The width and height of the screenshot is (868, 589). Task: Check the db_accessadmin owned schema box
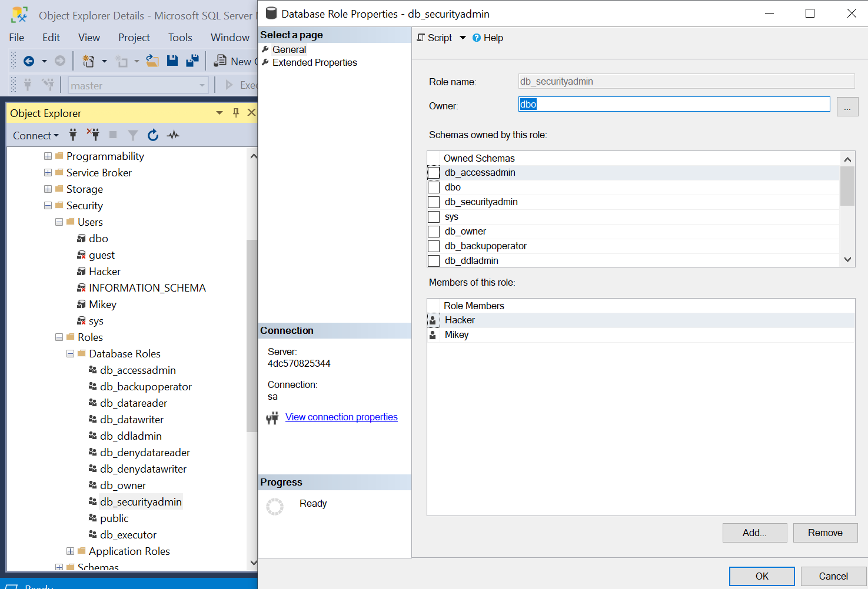tap(434, 173)
